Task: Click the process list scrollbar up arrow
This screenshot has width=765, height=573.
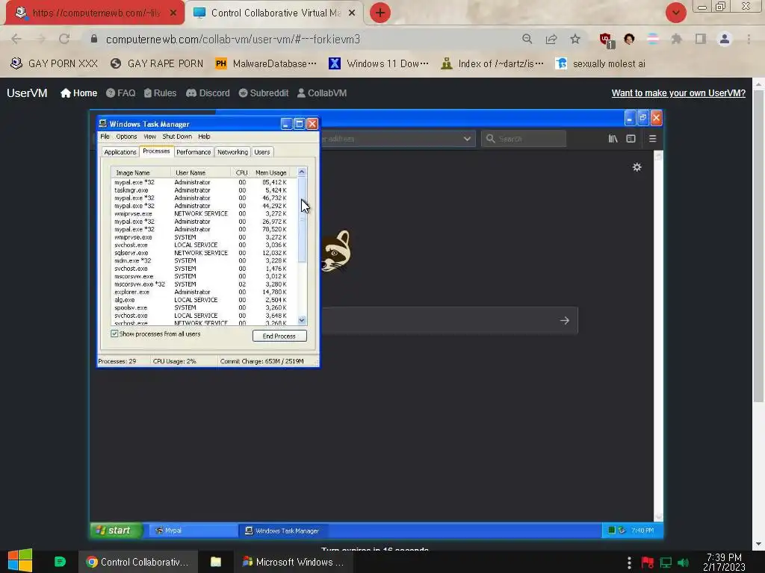Action: tap(302, 172)
